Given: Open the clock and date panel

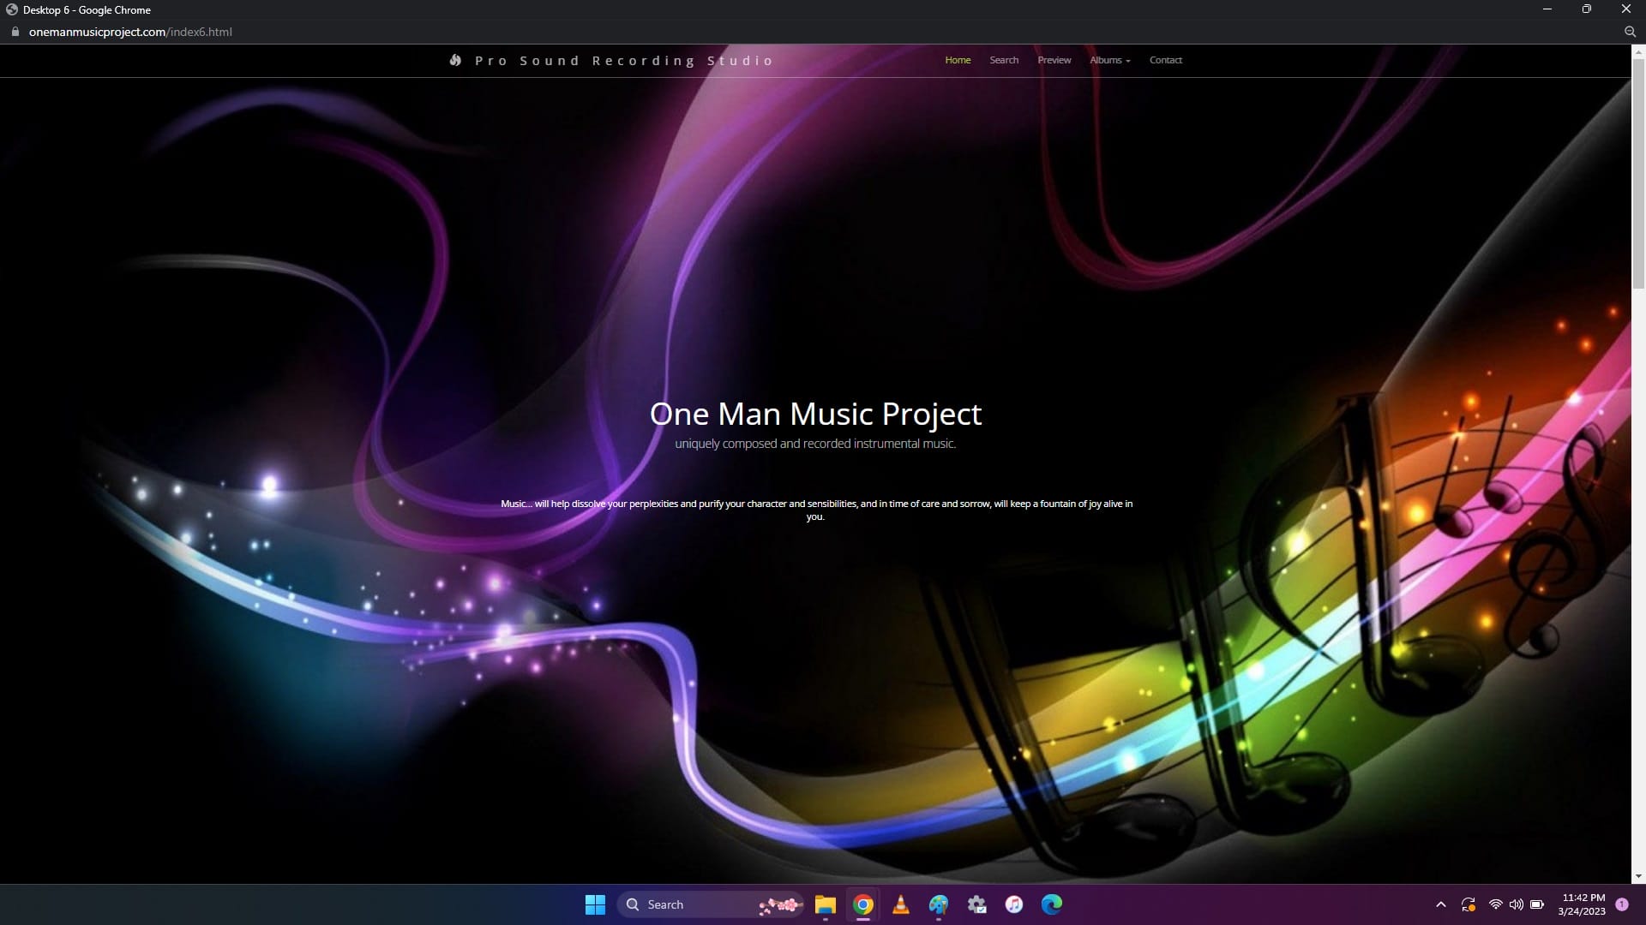Looking at the screenshot, I should click(1583, 904).
